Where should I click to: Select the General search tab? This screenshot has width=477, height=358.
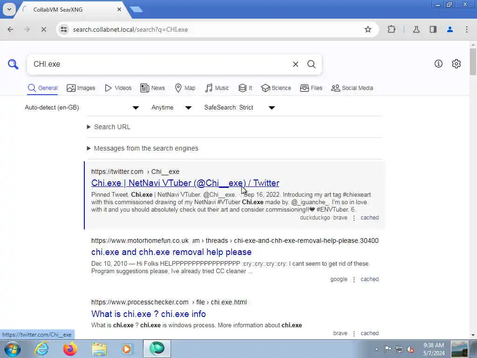click(42, 88)
